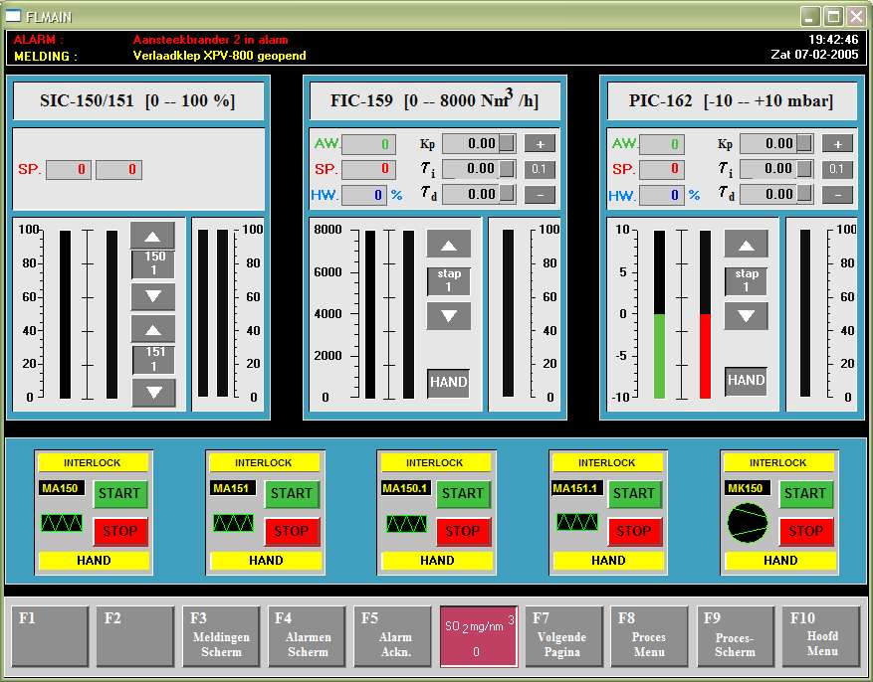Stop the MK150 fan
This screenshot has height=682, width=873.
click(804, 531)
